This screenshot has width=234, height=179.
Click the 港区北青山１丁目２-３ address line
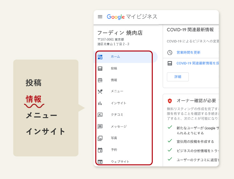pyautogui.click(x=113, y=44)
